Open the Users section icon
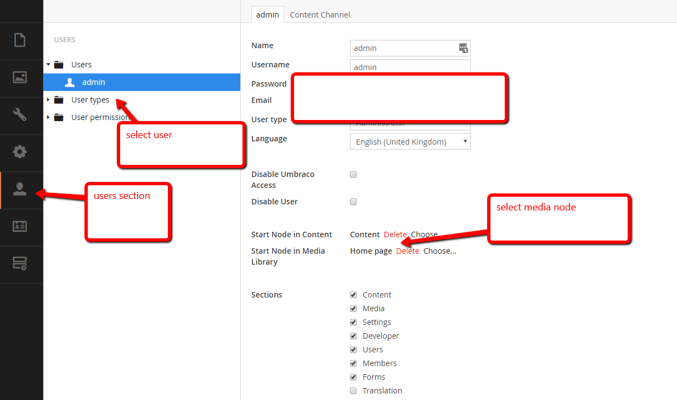This screenshot has width=677, height=400. tap(20, 190)
